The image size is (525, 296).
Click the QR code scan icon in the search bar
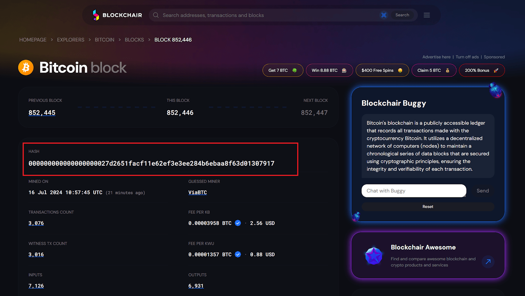coord(384,15)
